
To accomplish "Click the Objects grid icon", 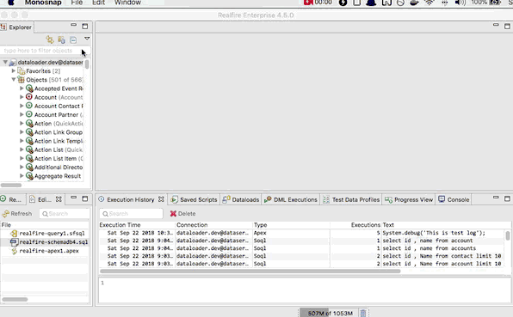I will pyautogui.click(x=22, y=80).
